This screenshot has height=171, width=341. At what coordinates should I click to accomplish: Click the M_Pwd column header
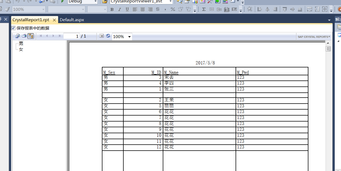[x=243, y=72]
